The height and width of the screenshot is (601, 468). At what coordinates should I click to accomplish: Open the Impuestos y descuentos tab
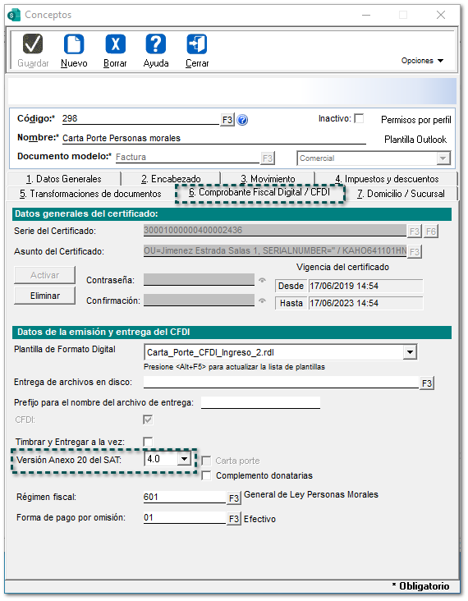[x=387, y=179]
